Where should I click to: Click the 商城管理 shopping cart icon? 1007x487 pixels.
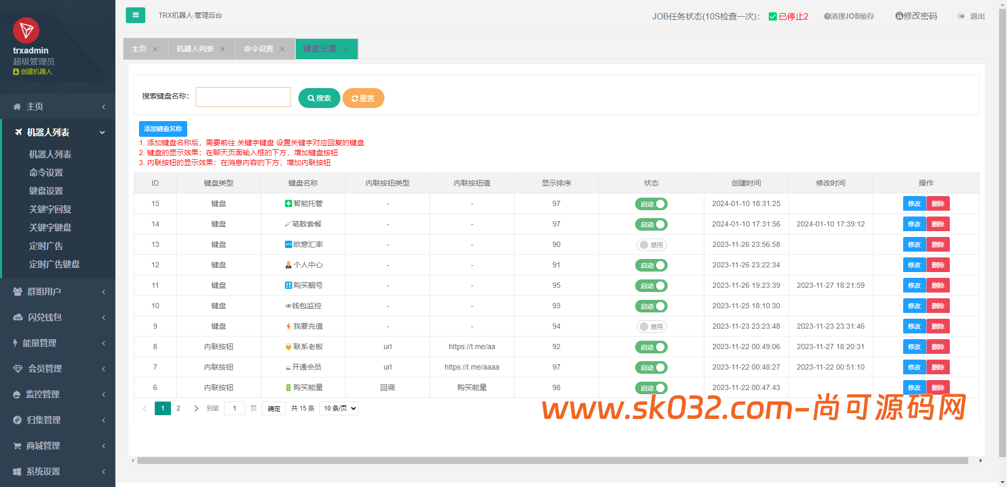point(17,446)
